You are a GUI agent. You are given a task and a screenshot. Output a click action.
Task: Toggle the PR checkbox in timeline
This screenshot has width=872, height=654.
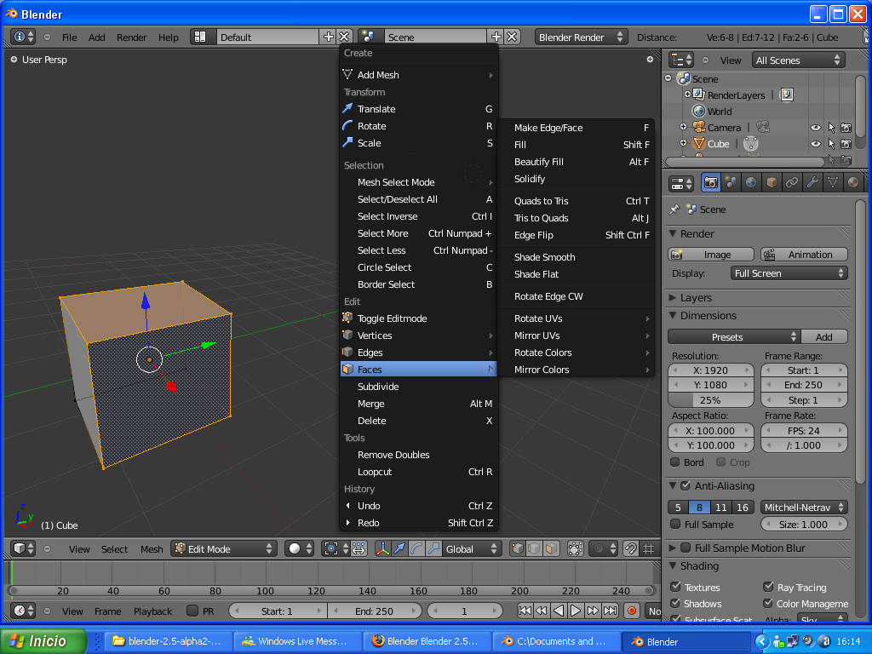(192, 611)
